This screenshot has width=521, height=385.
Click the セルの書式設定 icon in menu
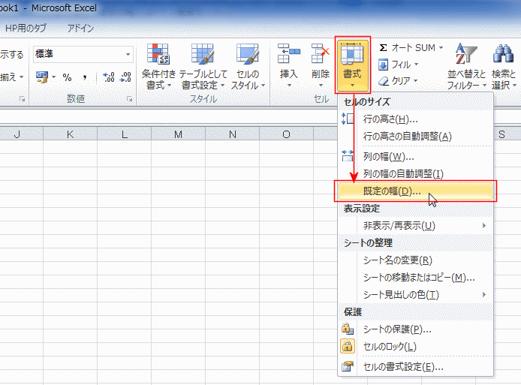click(348, 366)
